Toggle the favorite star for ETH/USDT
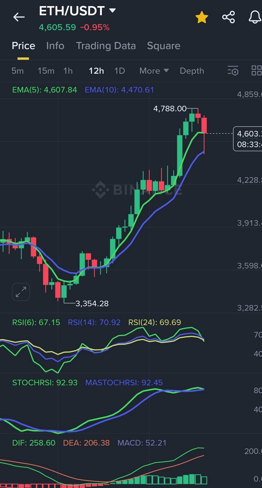Viewport: 262px width, 488px height. [x=202, y=17]
